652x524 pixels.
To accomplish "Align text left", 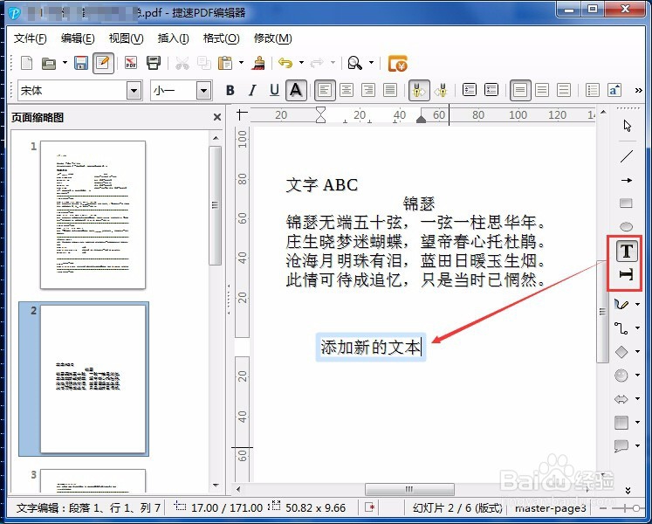I will (x=325, y=90).
